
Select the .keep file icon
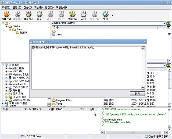(x=54, y=34)
